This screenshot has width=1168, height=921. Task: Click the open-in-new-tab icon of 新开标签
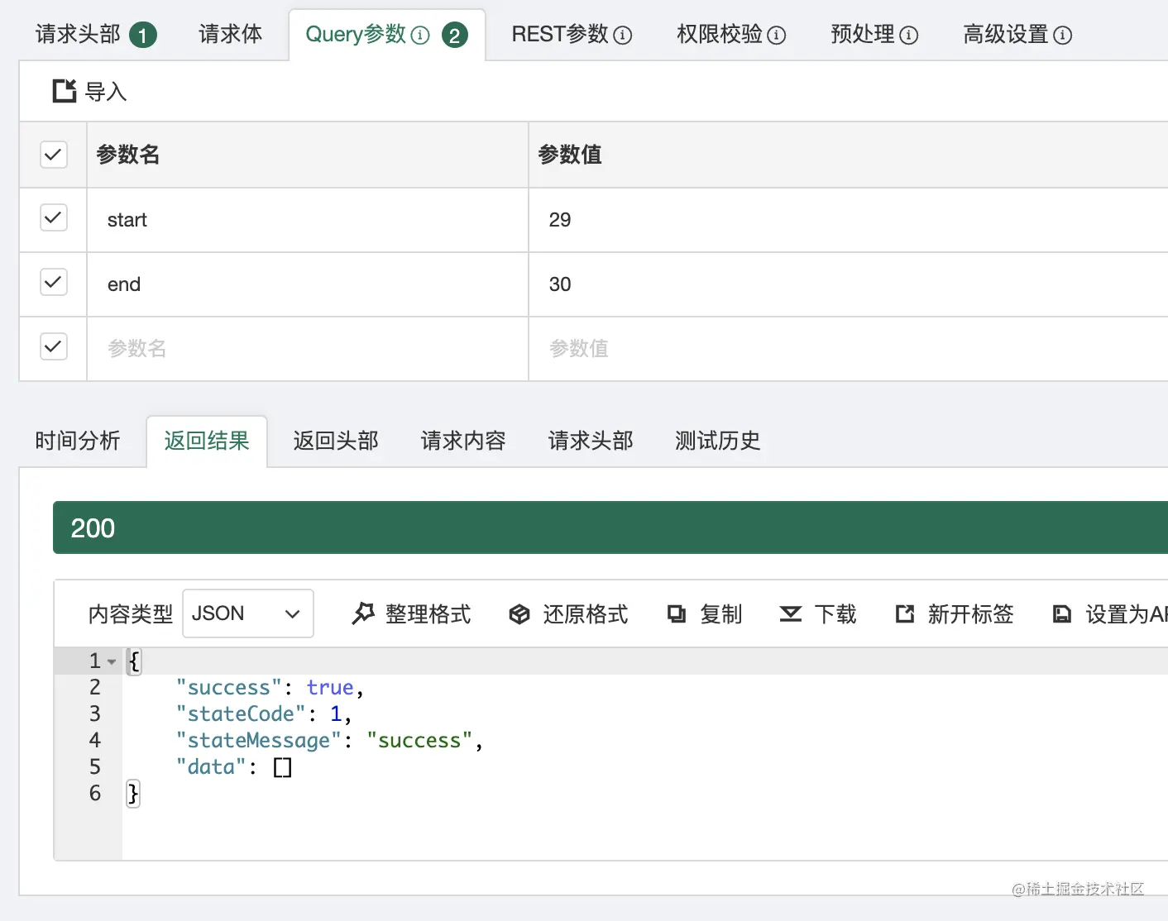point(905,613)
